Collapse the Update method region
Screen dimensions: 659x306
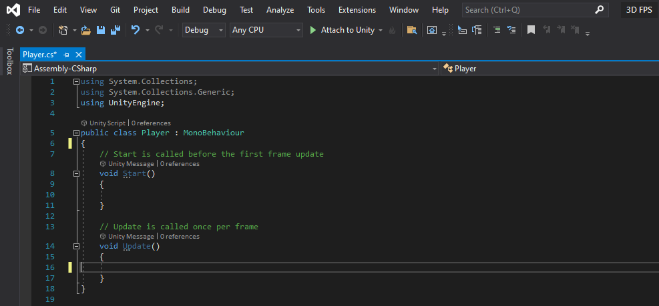76,247
